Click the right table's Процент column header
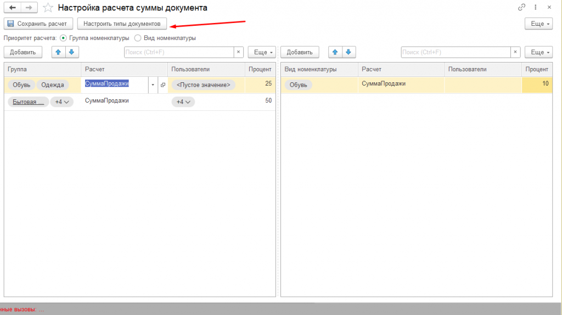 coord(537,69)
